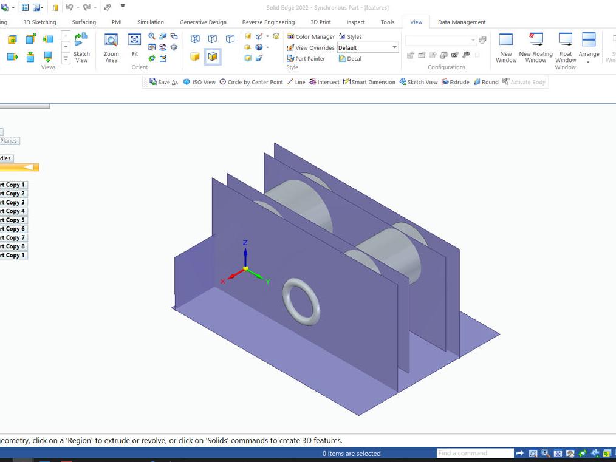Select Part Copy 2 in the list
Viewport: 616px width, 462px height.
point(13,194)
